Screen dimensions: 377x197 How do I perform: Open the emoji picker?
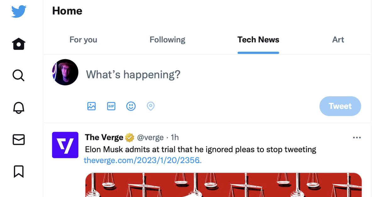[131, 106]
